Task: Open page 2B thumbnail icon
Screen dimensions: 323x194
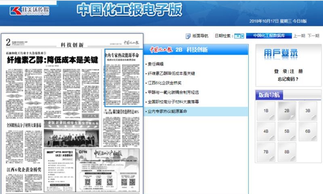Action: coord(287,111)
